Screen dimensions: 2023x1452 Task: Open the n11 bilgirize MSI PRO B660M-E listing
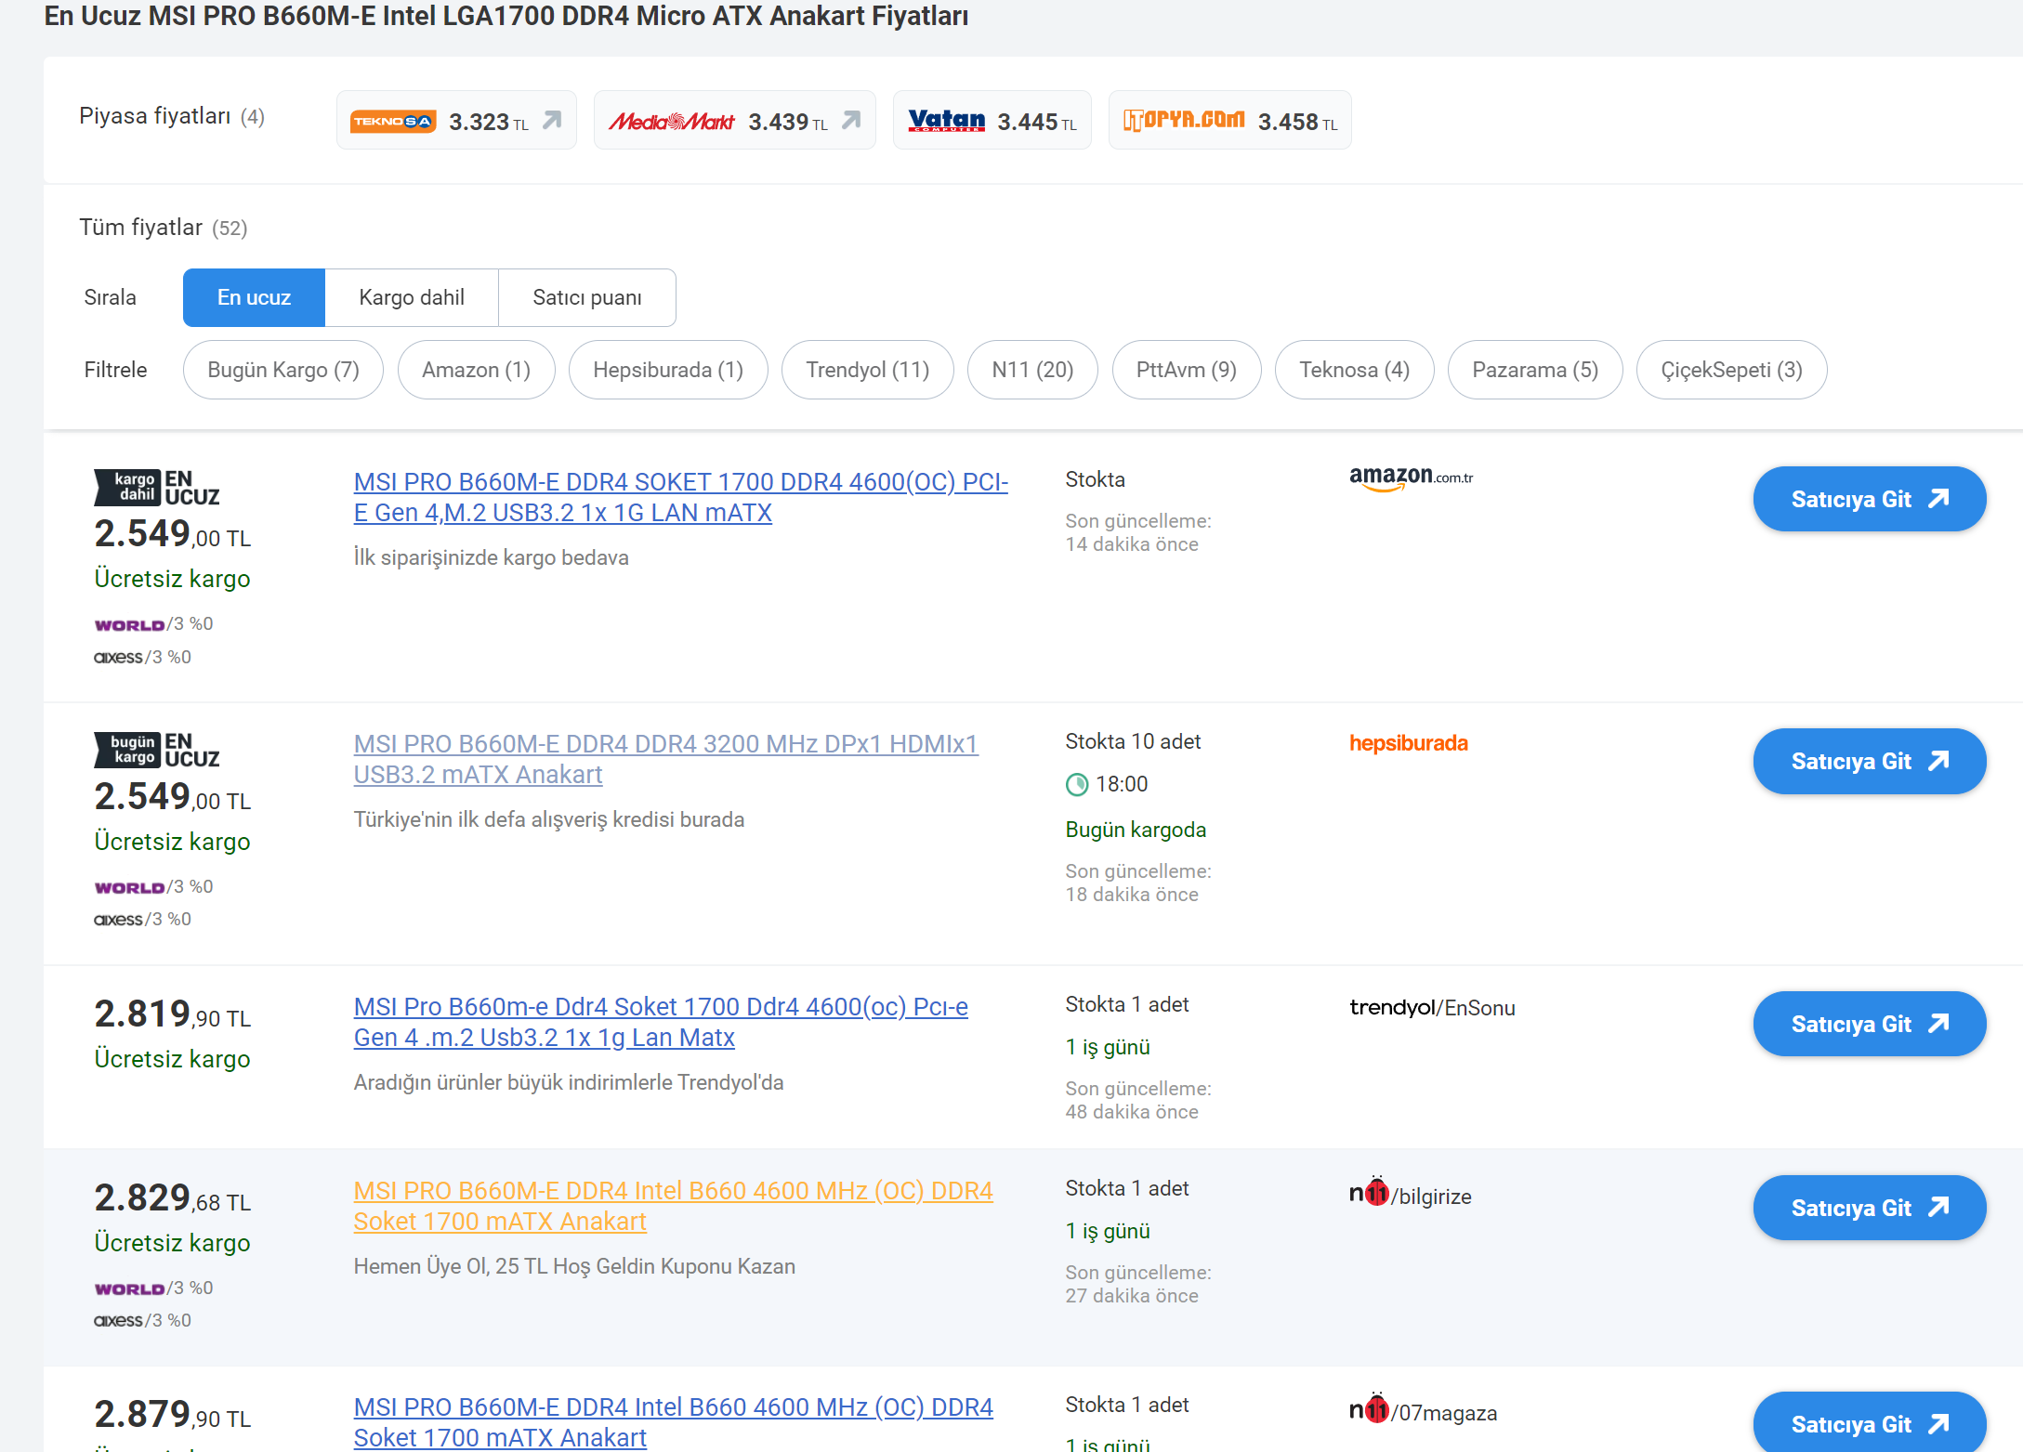[674, 1206]
